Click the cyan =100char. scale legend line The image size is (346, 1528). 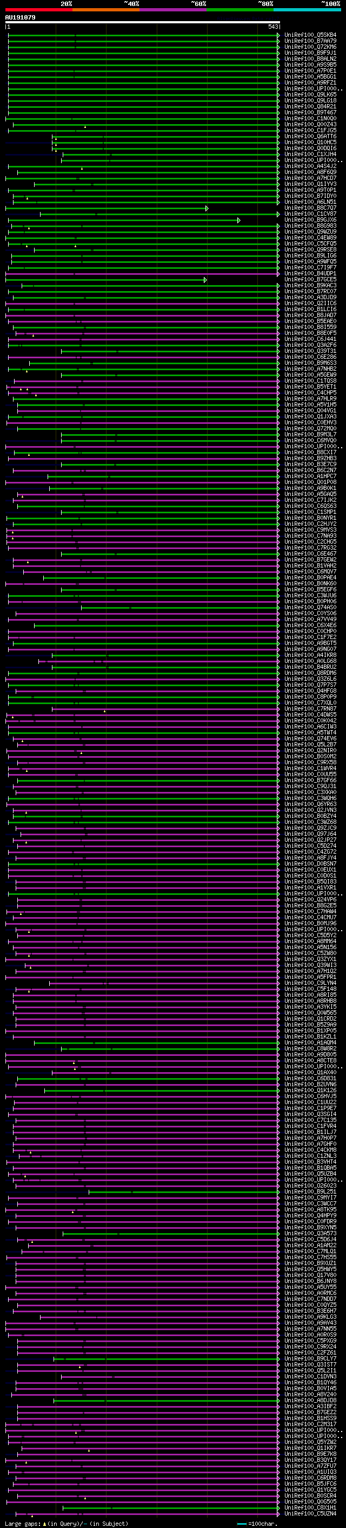point(241,1524)
